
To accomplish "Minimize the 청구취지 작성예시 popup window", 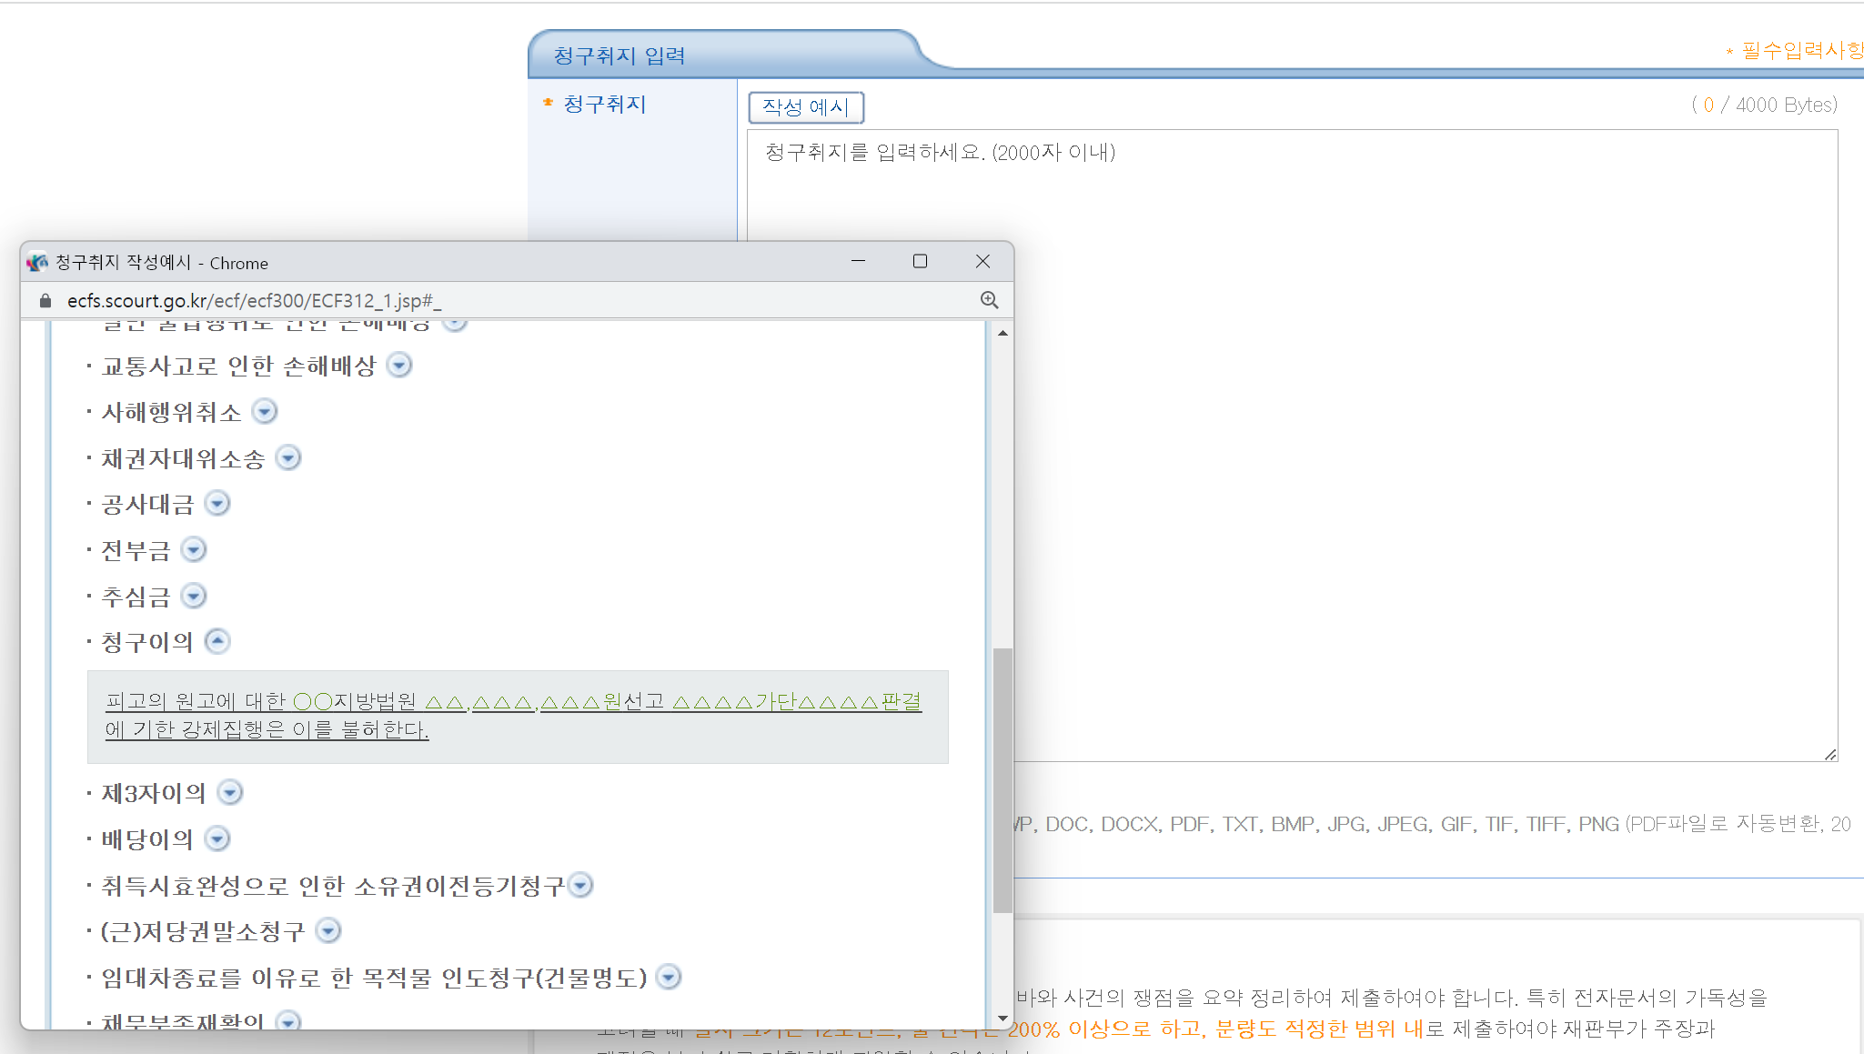I will click(x=858, y=262).
